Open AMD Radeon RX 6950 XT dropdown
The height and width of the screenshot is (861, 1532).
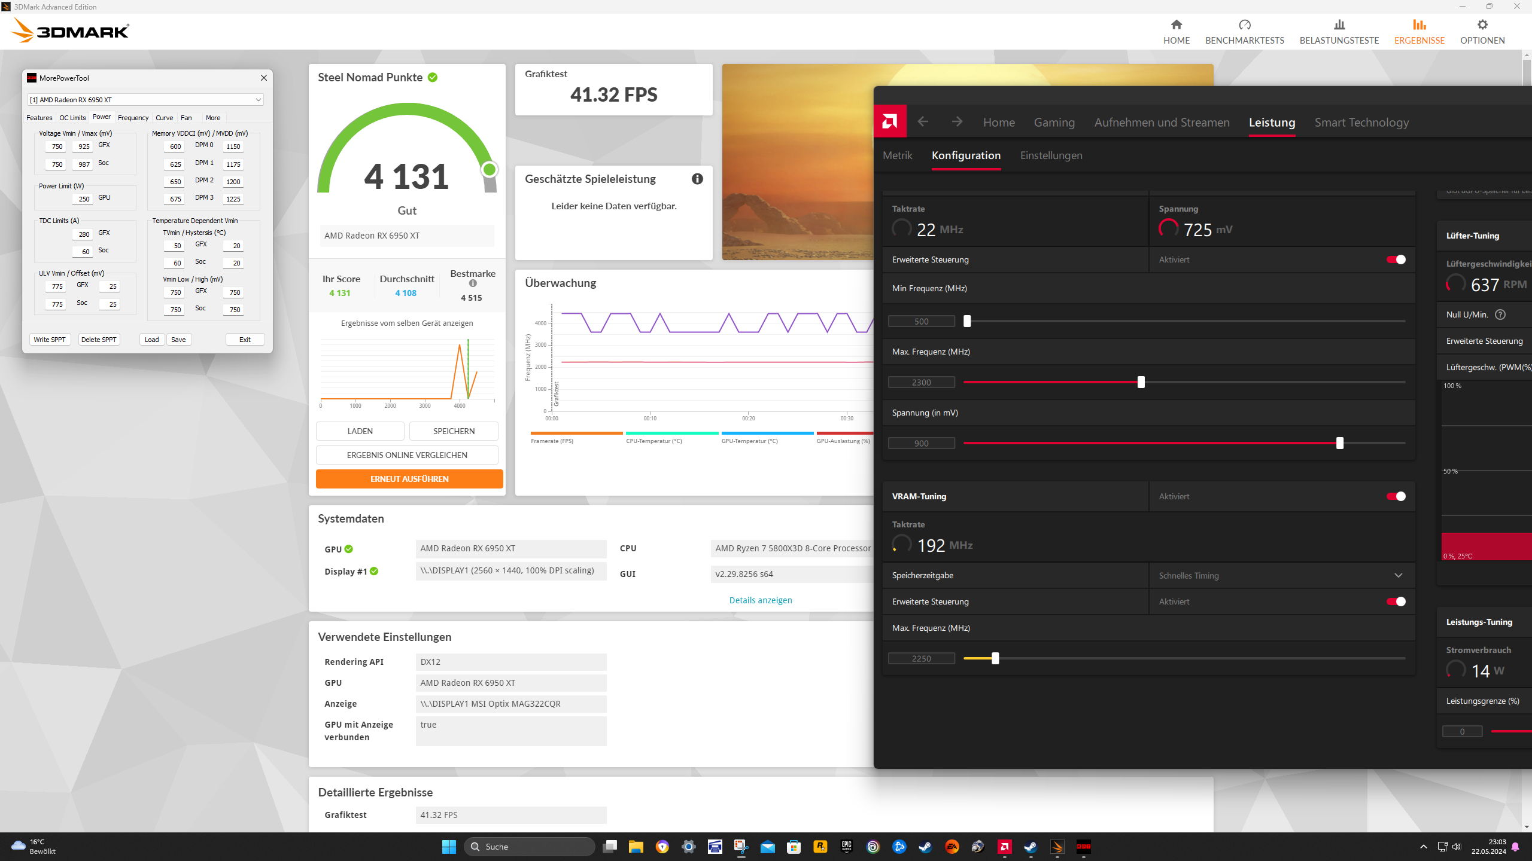coord(145,100)
